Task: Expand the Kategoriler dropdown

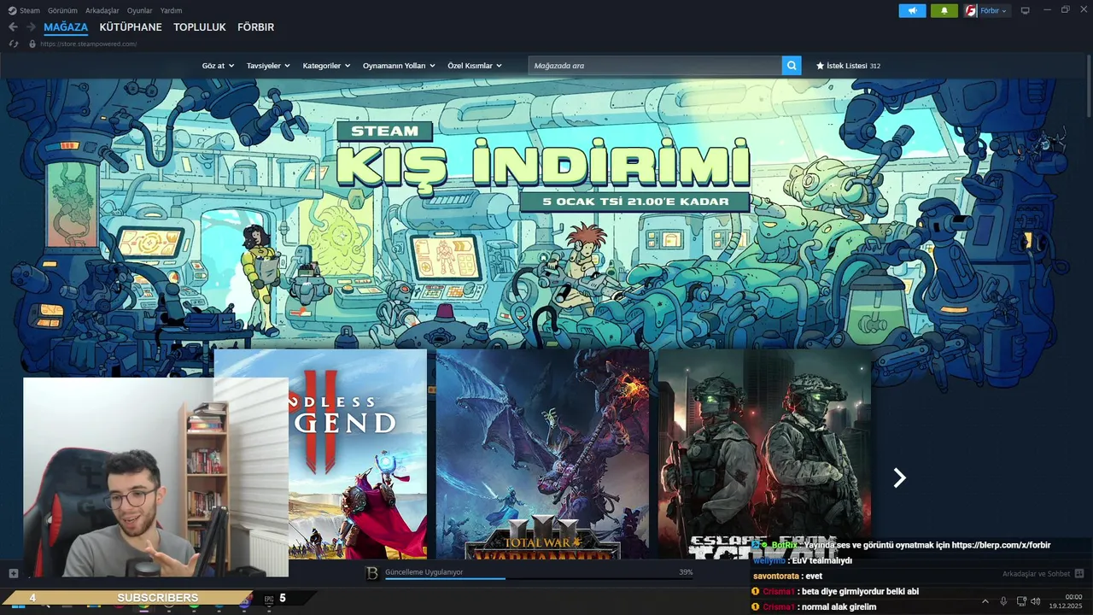Action: (x=326, y=66)
